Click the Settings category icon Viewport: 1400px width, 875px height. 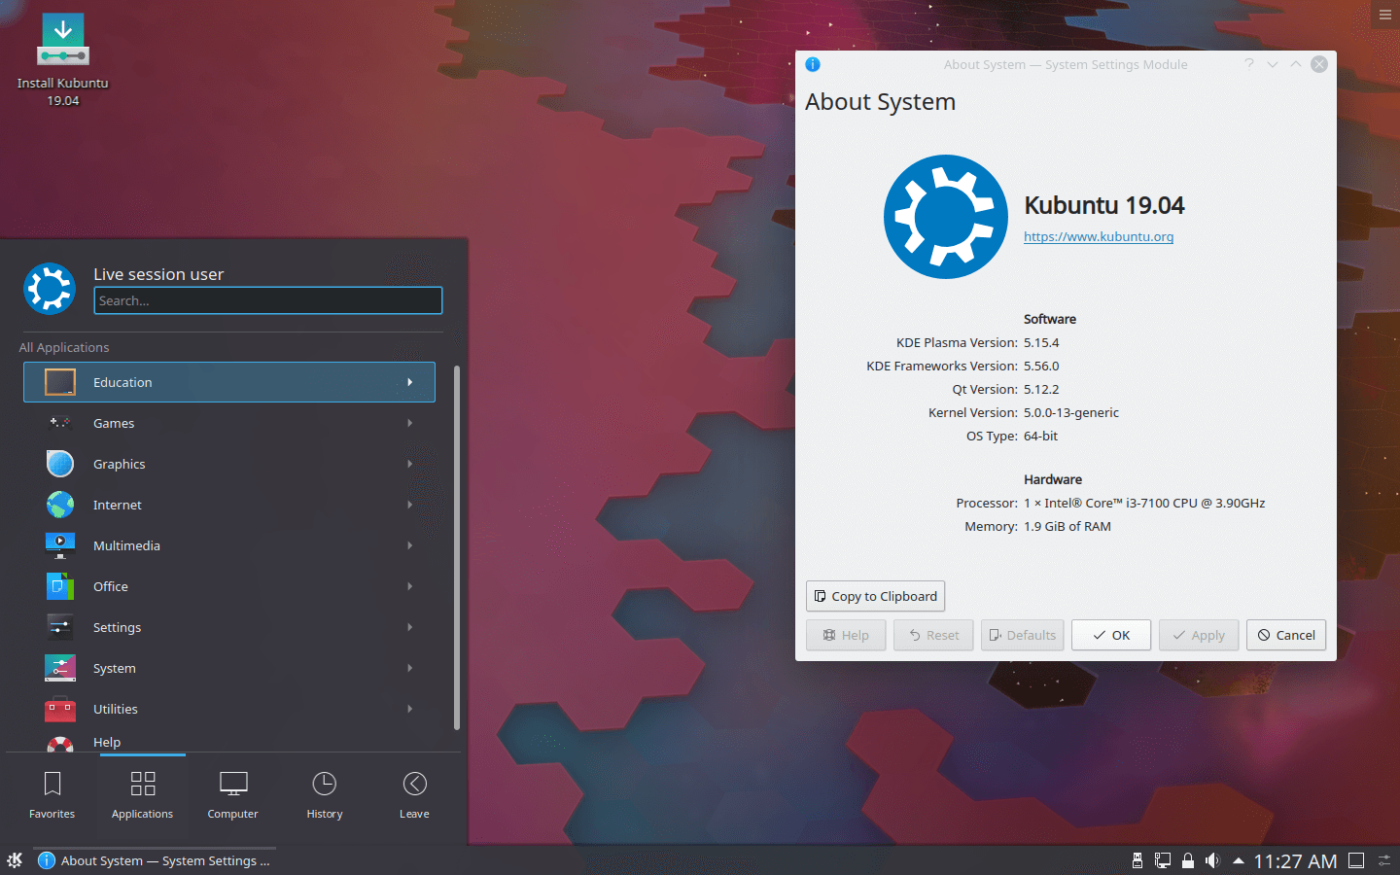(60, 627)
